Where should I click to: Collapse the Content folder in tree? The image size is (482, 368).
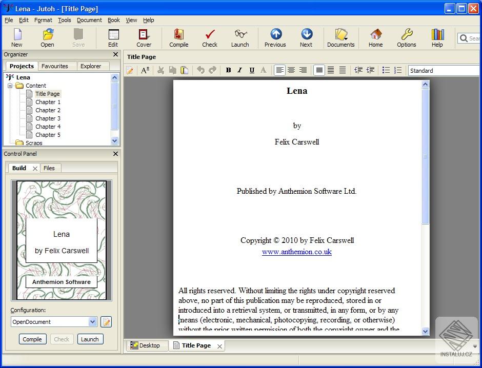pos(10,86)
